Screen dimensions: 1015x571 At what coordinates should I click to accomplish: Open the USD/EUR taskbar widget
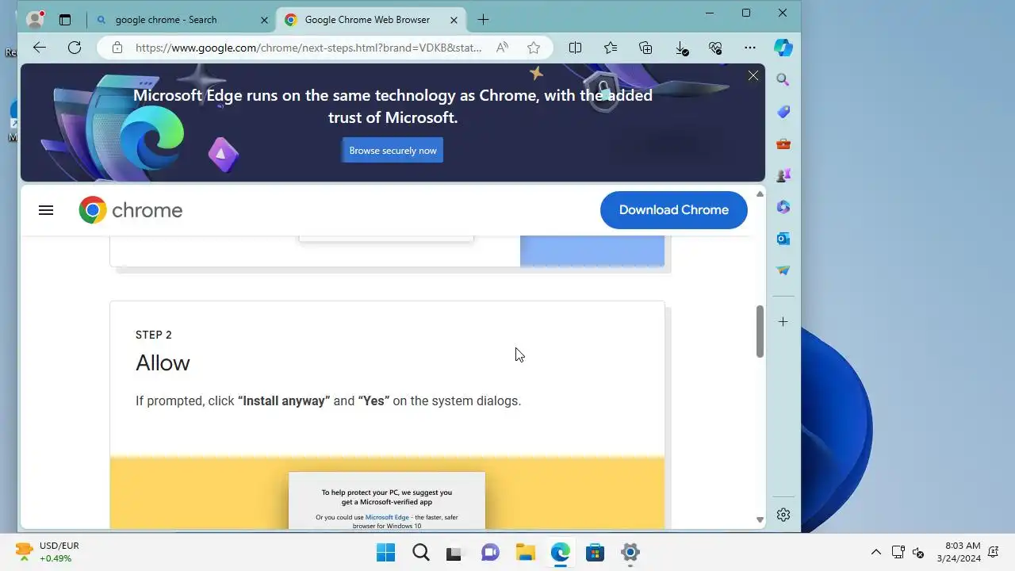(46, 552)
